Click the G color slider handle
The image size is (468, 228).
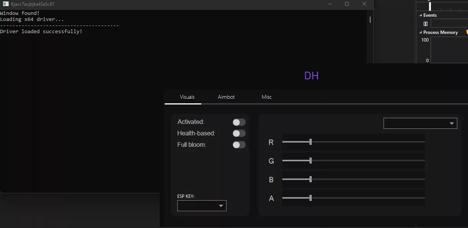coord(311,161)
